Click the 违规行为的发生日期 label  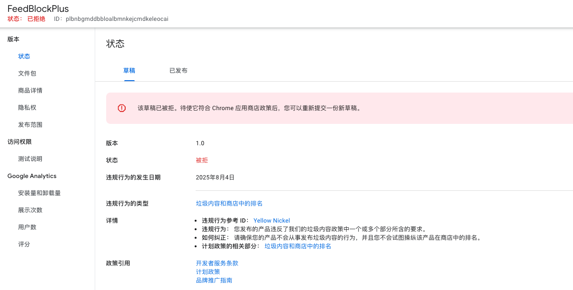point(133,178)
